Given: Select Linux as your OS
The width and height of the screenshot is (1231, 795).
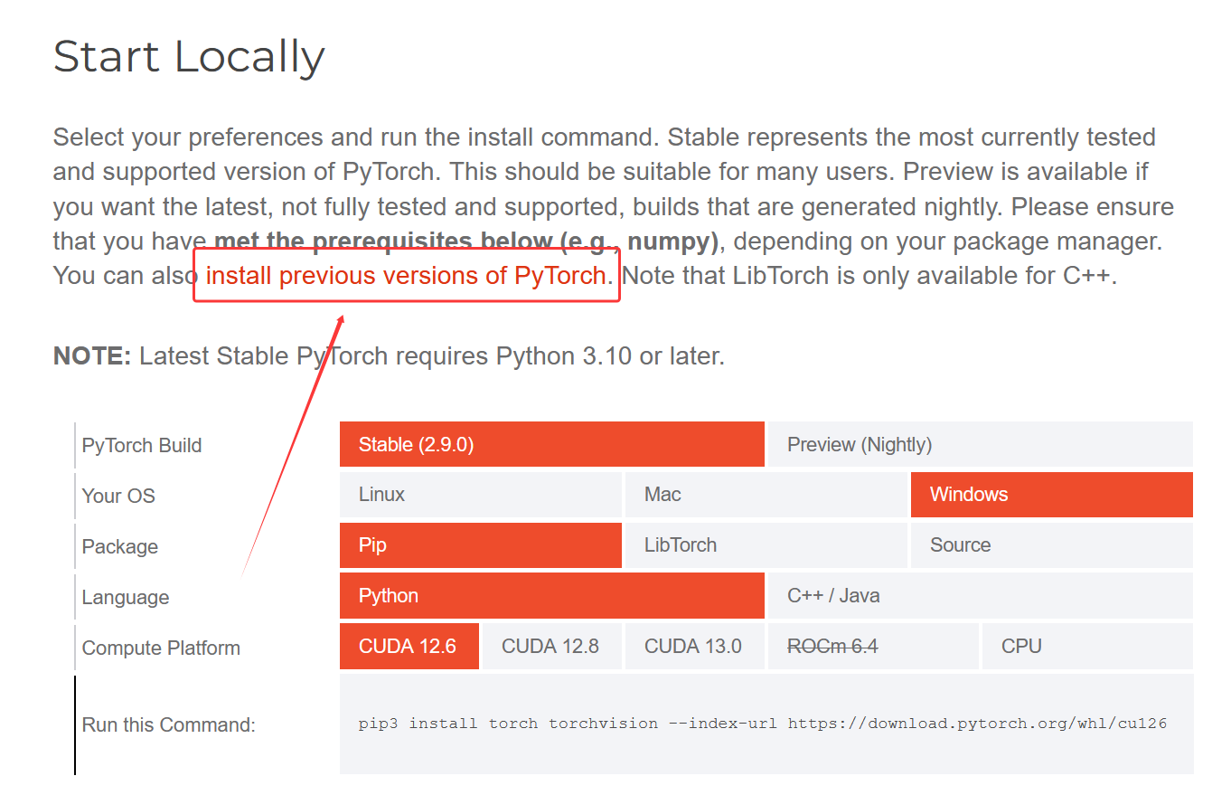Looking at the screenshot, I should point(481,495).
